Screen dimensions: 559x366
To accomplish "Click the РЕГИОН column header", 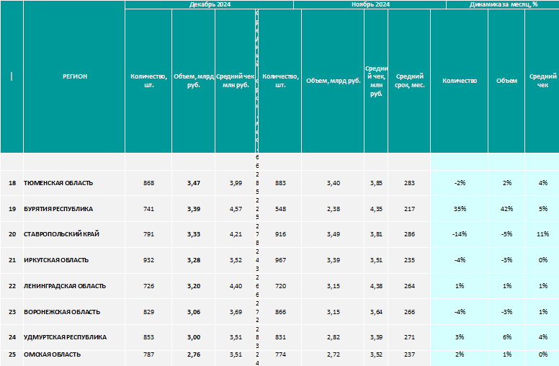I will click(74, 76).
